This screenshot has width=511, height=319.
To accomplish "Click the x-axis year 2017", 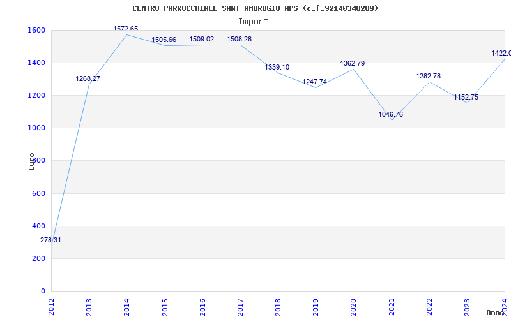I will [241, 307].
